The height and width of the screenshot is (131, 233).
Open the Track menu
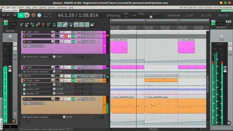tap(35, 7)
